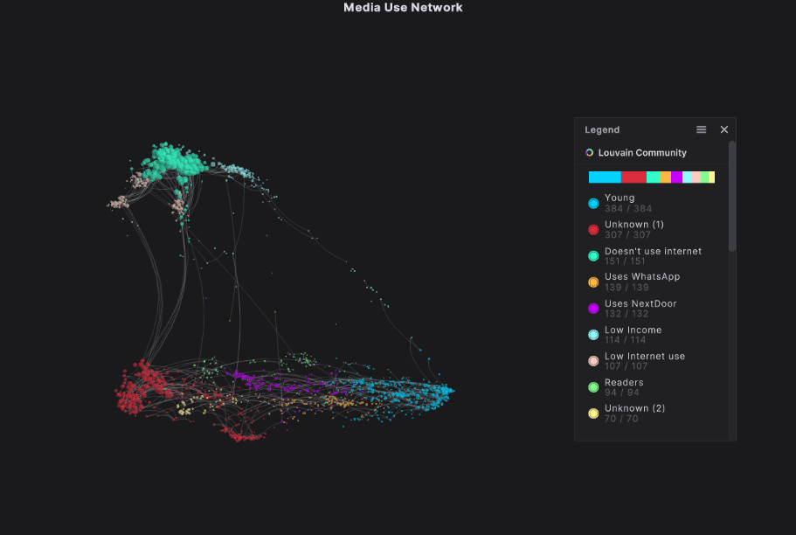Select the 'Unknown (1)' legend label
Viewport: 796px width, 535px height.
click(x=634, y=224)
